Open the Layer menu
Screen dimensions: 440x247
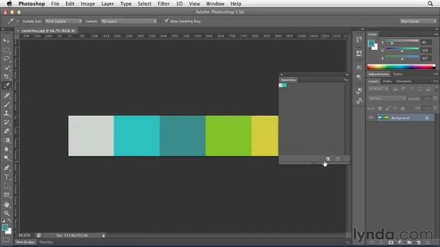coord(107,3)
